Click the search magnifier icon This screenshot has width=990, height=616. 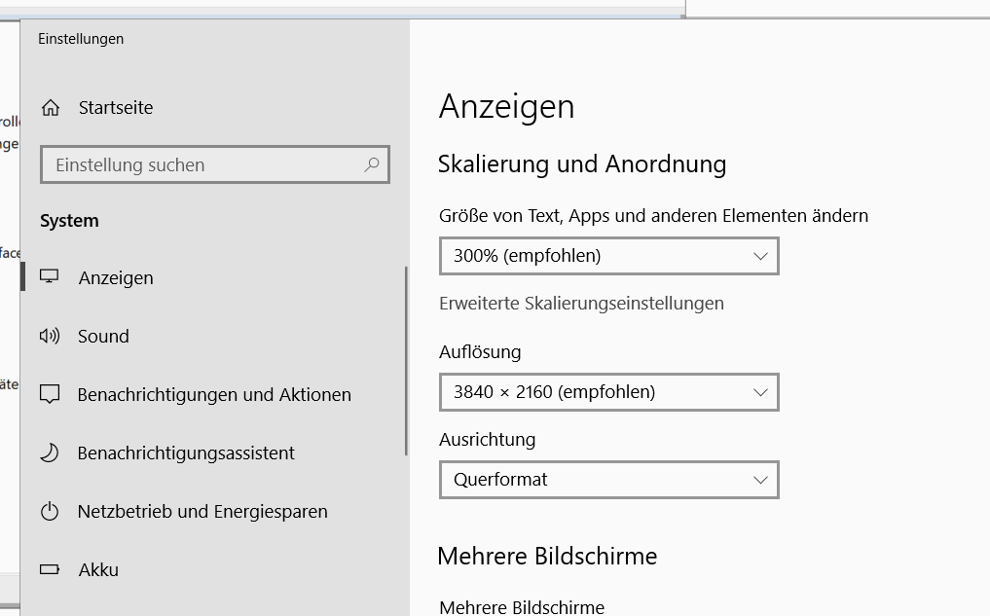[x=371, y=165]
